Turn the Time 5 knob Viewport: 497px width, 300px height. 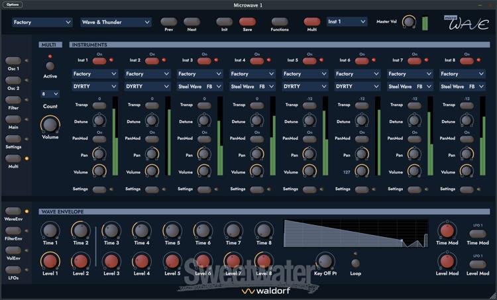(x=172, y=230)
